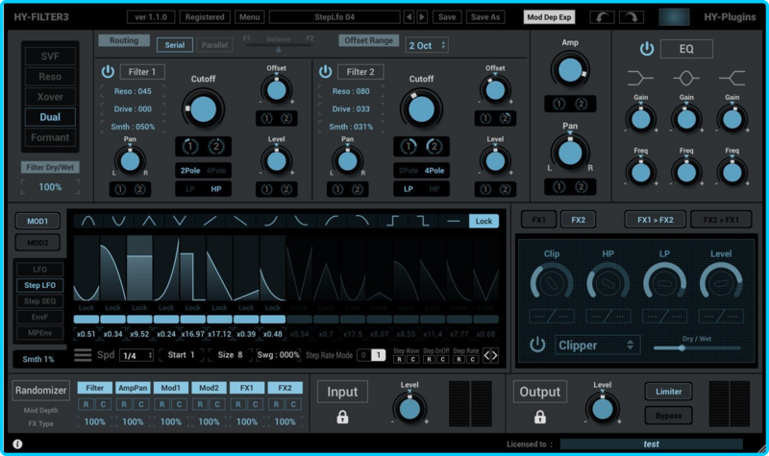The width and height of the screenshot is (769, 456).
Task: Select the triangle up wave shape icon
Action: [149, 221]
